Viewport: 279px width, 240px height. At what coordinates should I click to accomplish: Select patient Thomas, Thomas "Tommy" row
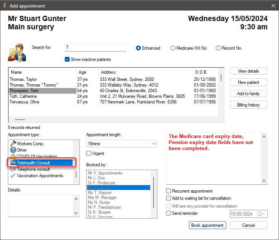click(x=113, y=85)
